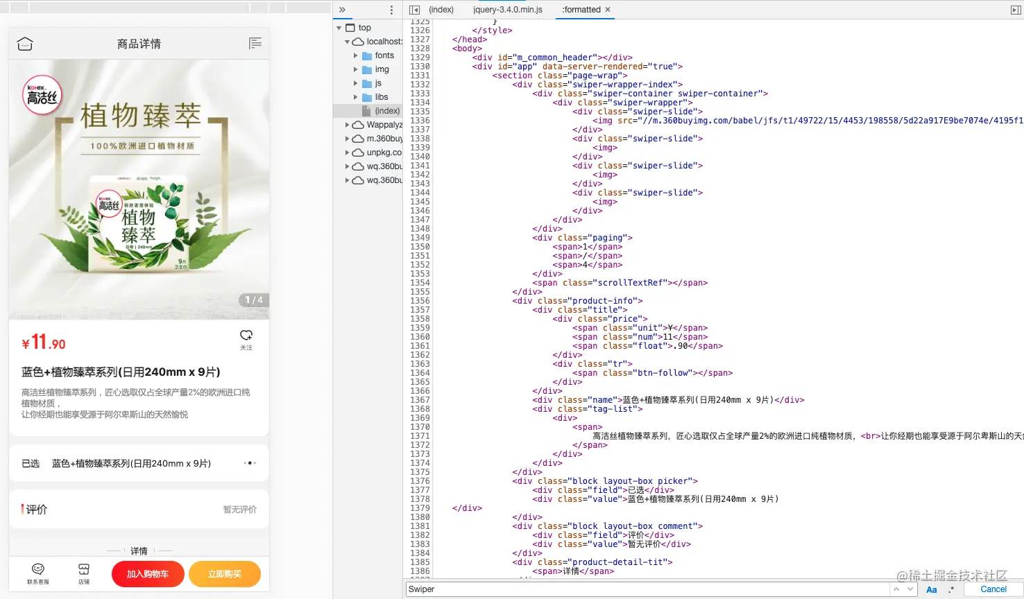Screen dimensions: 1024x599
Task: Click the libs folder icon
Action: point(367,97)
